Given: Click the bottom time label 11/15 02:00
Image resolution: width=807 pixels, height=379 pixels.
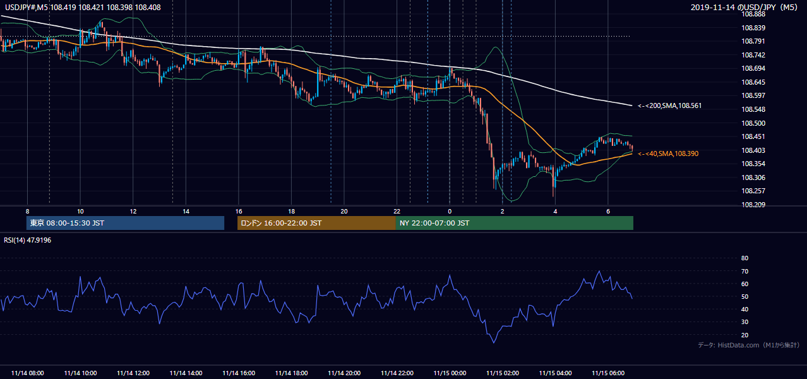Looking at the screenshot, I should tap(502, 373).
